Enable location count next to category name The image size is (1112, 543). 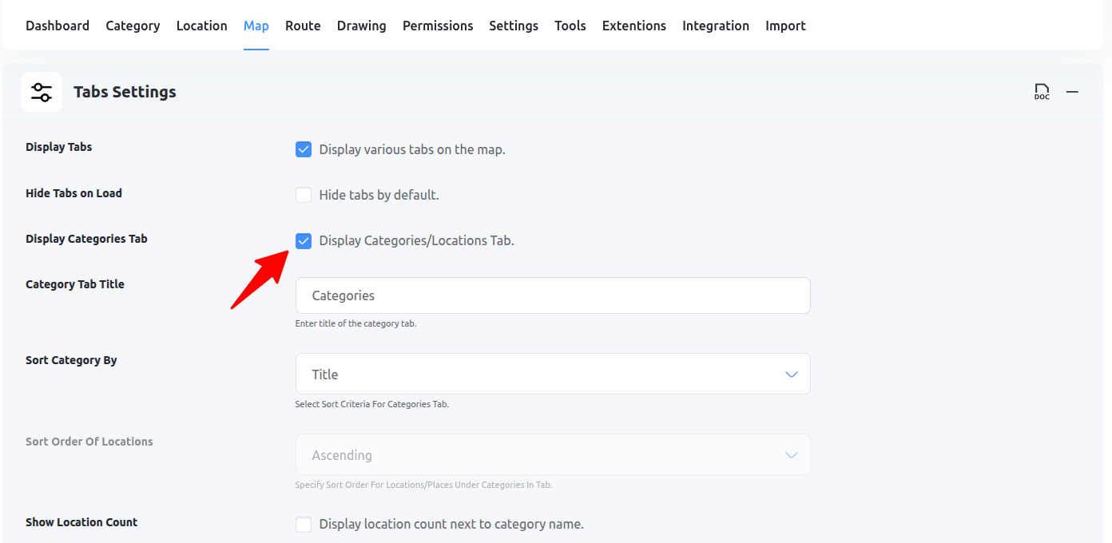(x=304, y=524)
